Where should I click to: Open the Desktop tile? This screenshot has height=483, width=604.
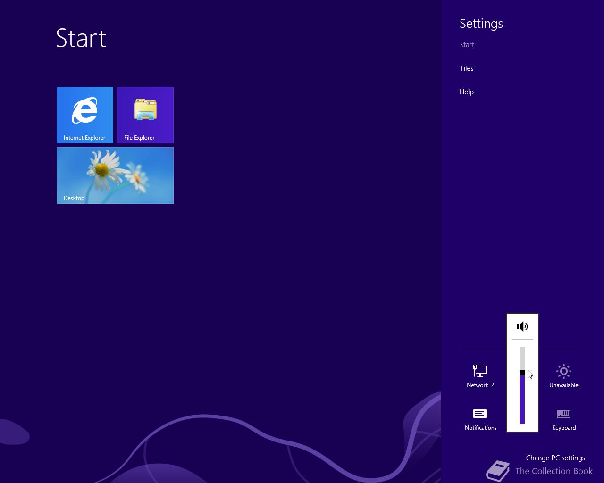click(x=115, y=175)
